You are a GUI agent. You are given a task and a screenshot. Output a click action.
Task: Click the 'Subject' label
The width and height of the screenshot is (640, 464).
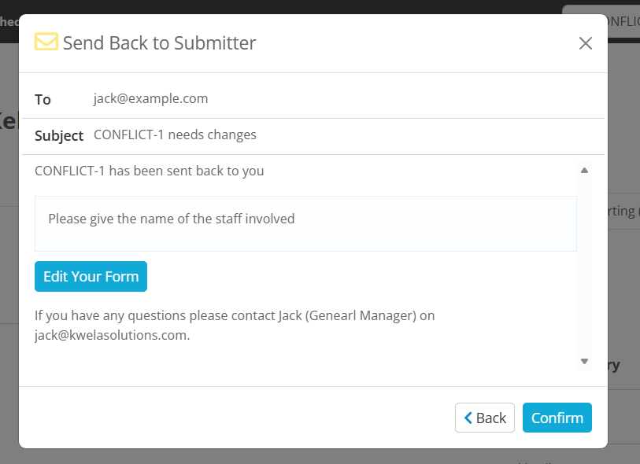(59, 136)
